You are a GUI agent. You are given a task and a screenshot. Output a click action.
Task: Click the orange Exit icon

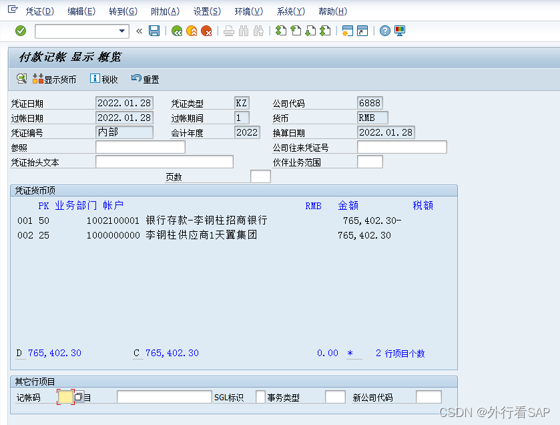(x=192, y=31)
